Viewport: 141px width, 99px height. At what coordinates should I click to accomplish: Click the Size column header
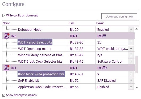(x=82, y=23)
